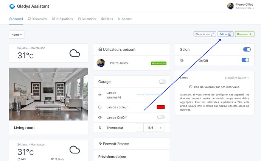The width and height of the screenshot is (261, 161).
Task: Click the house icon beside Utilisateurs présent
Action: click(x=100, y=49)
